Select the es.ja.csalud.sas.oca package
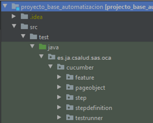The height and width of the screenshot is (123, 153). [84, 58]
